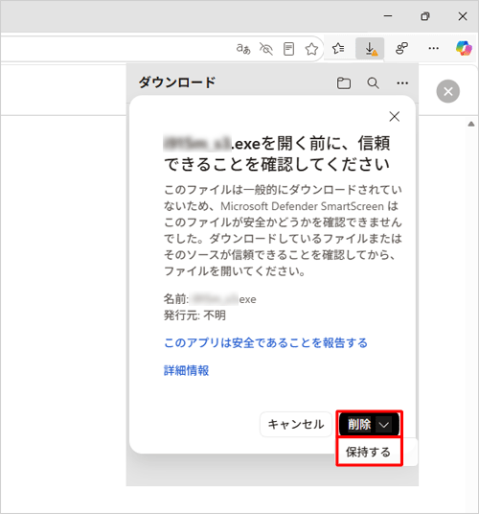The image size is (479, 514).
Task: Search downloads with magnifier icon
Action: 373,83
